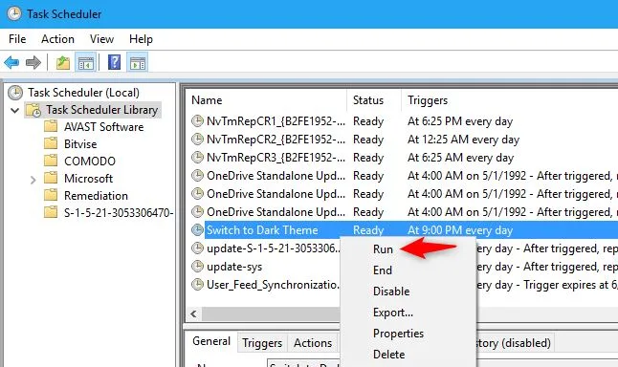Select Bitvise in the tree
Image resolution: width=618 pixels, height=367 pixels.
click(80, 143)
